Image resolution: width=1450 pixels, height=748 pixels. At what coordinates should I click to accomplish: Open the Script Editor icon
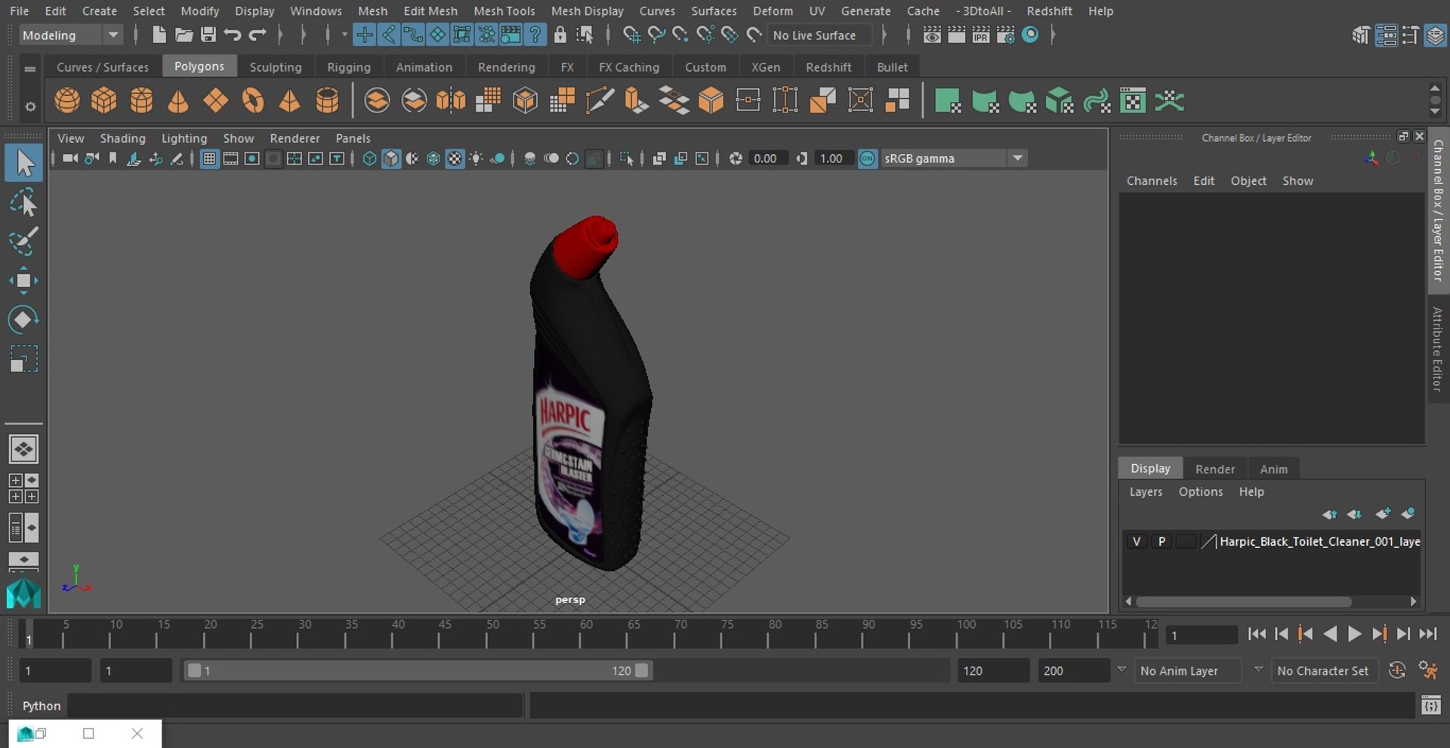coord(1430,706)
